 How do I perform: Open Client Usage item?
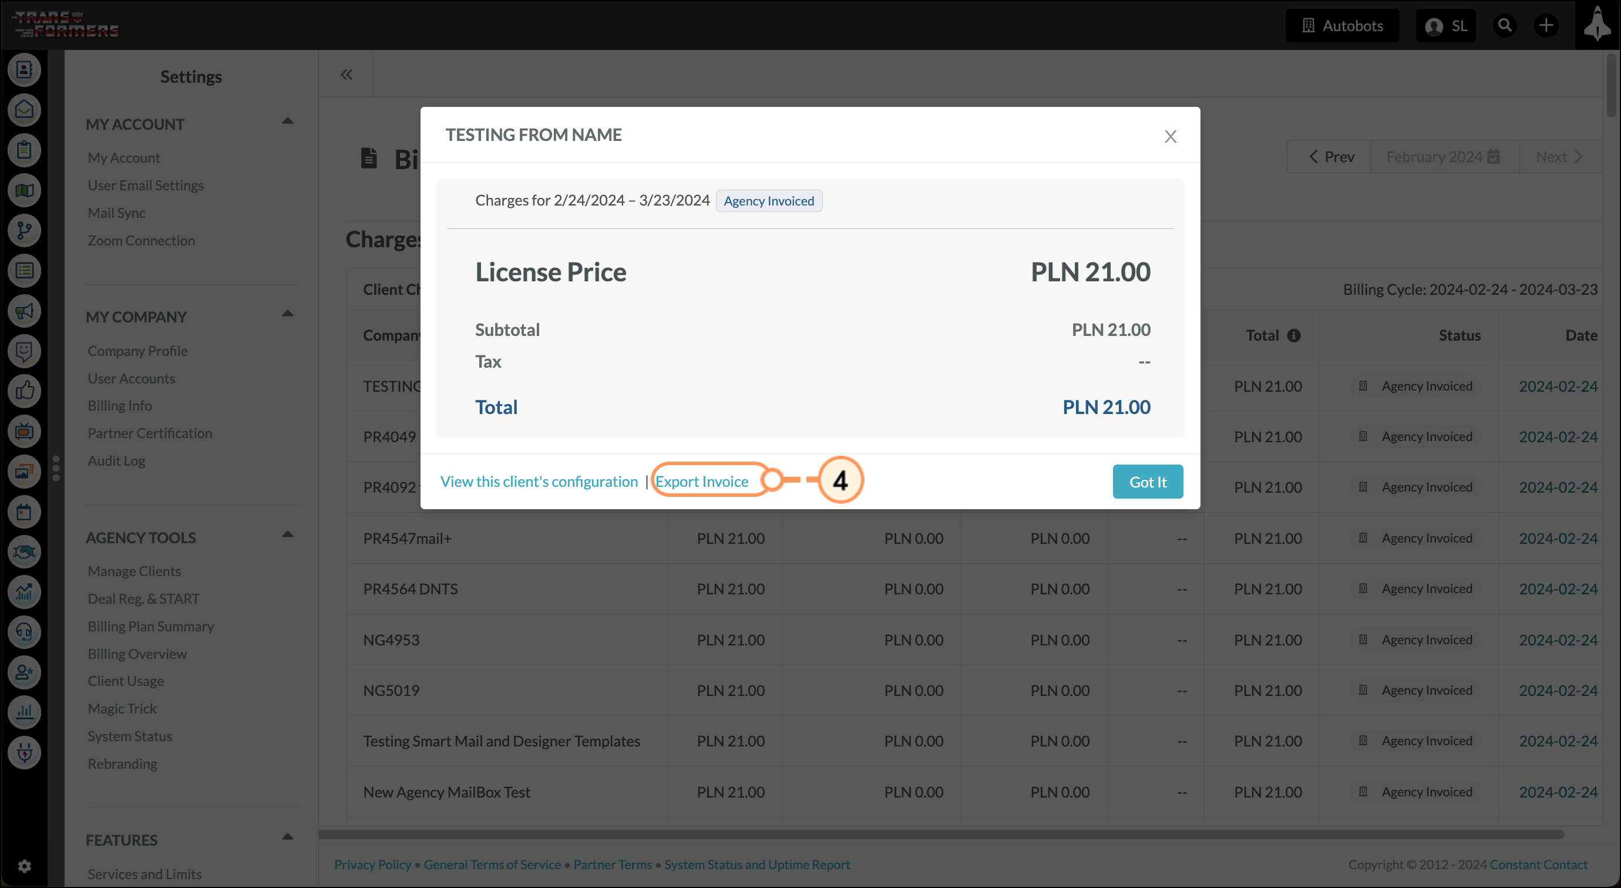coord(126,682)
